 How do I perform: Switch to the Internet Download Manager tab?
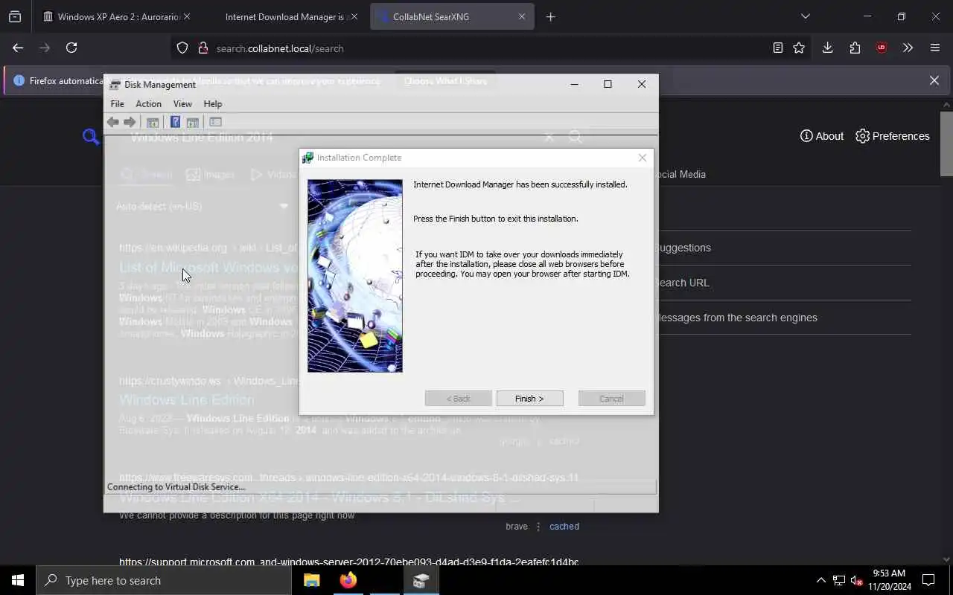coord(285,16)
